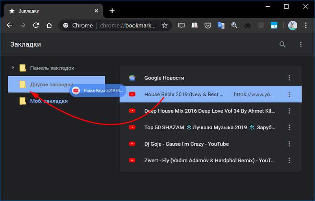Open more actions for House Relax 2019
Screen dimensions: 315x201
(x=289, y=94)
